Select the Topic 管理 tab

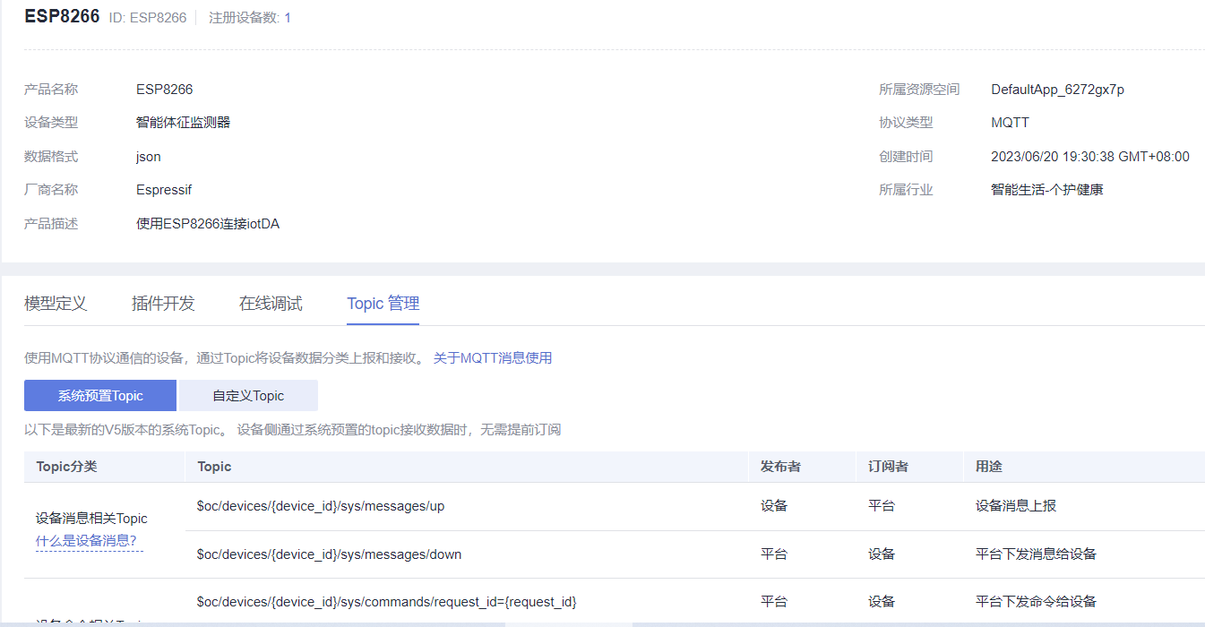(383, 303)
